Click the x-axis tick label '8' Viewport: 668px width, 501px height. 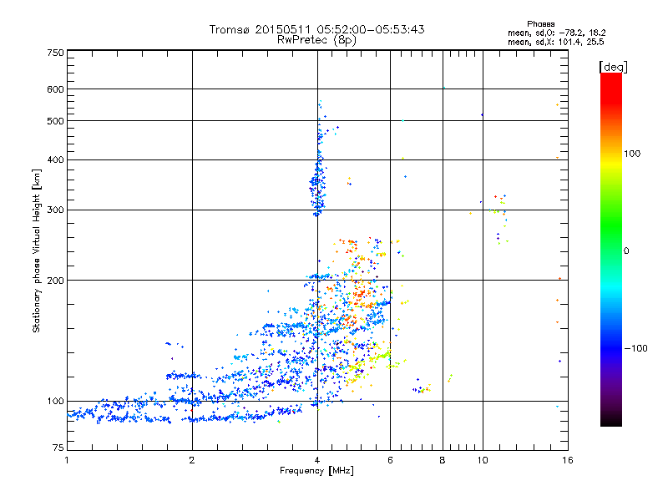pyautogui.click(x=443, y=460)
